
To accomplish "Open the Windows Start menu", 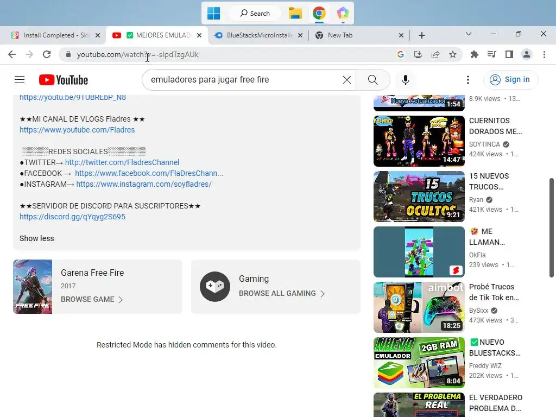I will click(x=213, y=14).
